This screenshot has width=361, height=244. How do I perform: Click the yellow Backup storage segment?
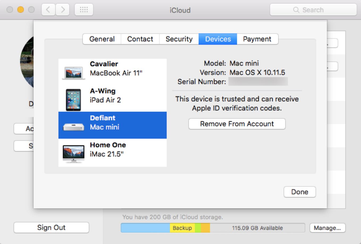182,228
